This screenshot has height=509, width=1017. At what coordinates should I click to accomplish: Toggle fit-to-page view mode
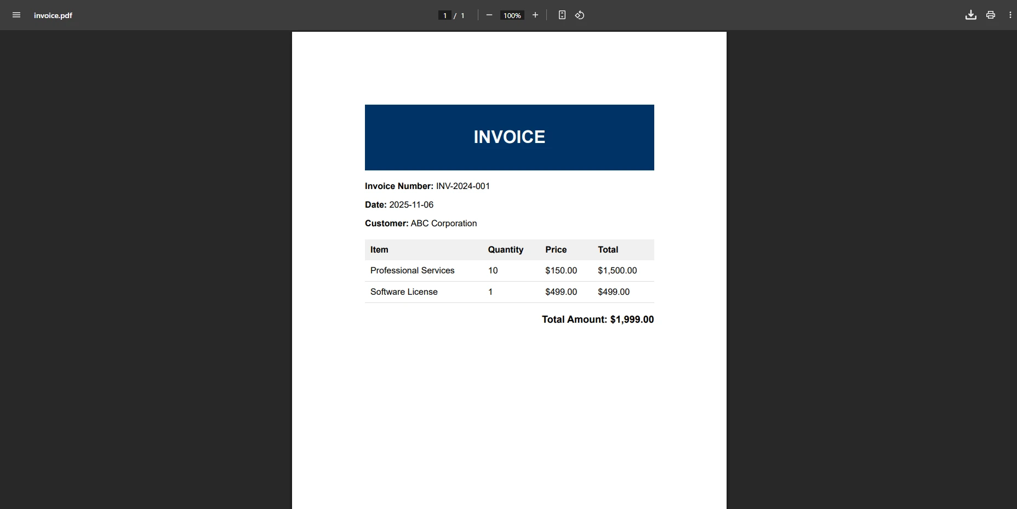pyautogui.click(x=562, y=15)
